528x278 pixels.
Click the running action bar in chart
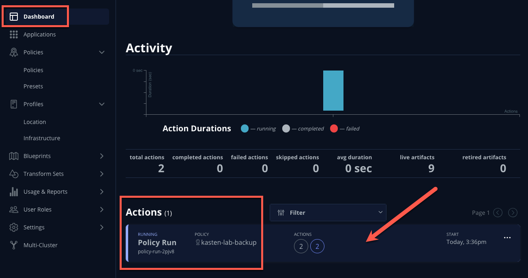pos(333,90)
